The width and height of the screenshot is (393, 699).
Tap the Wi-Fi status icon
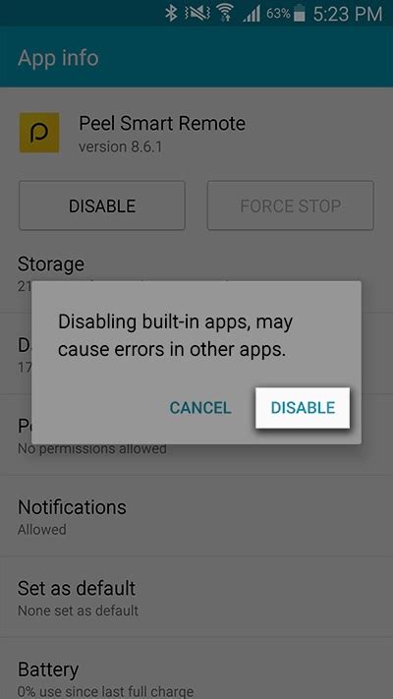pyautogui.click(x=226, y=14)
